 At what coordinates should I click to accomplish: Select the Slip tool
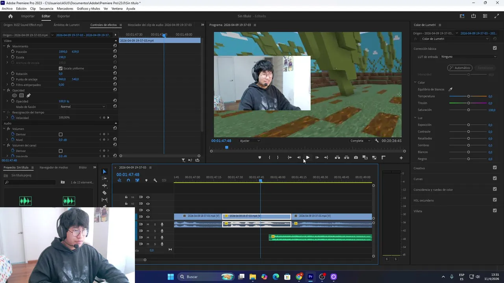click(x=104, y=200)
